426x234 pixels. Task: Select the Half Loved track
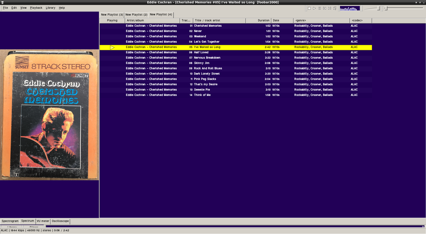pyautogui.click(x=201, y=52)
